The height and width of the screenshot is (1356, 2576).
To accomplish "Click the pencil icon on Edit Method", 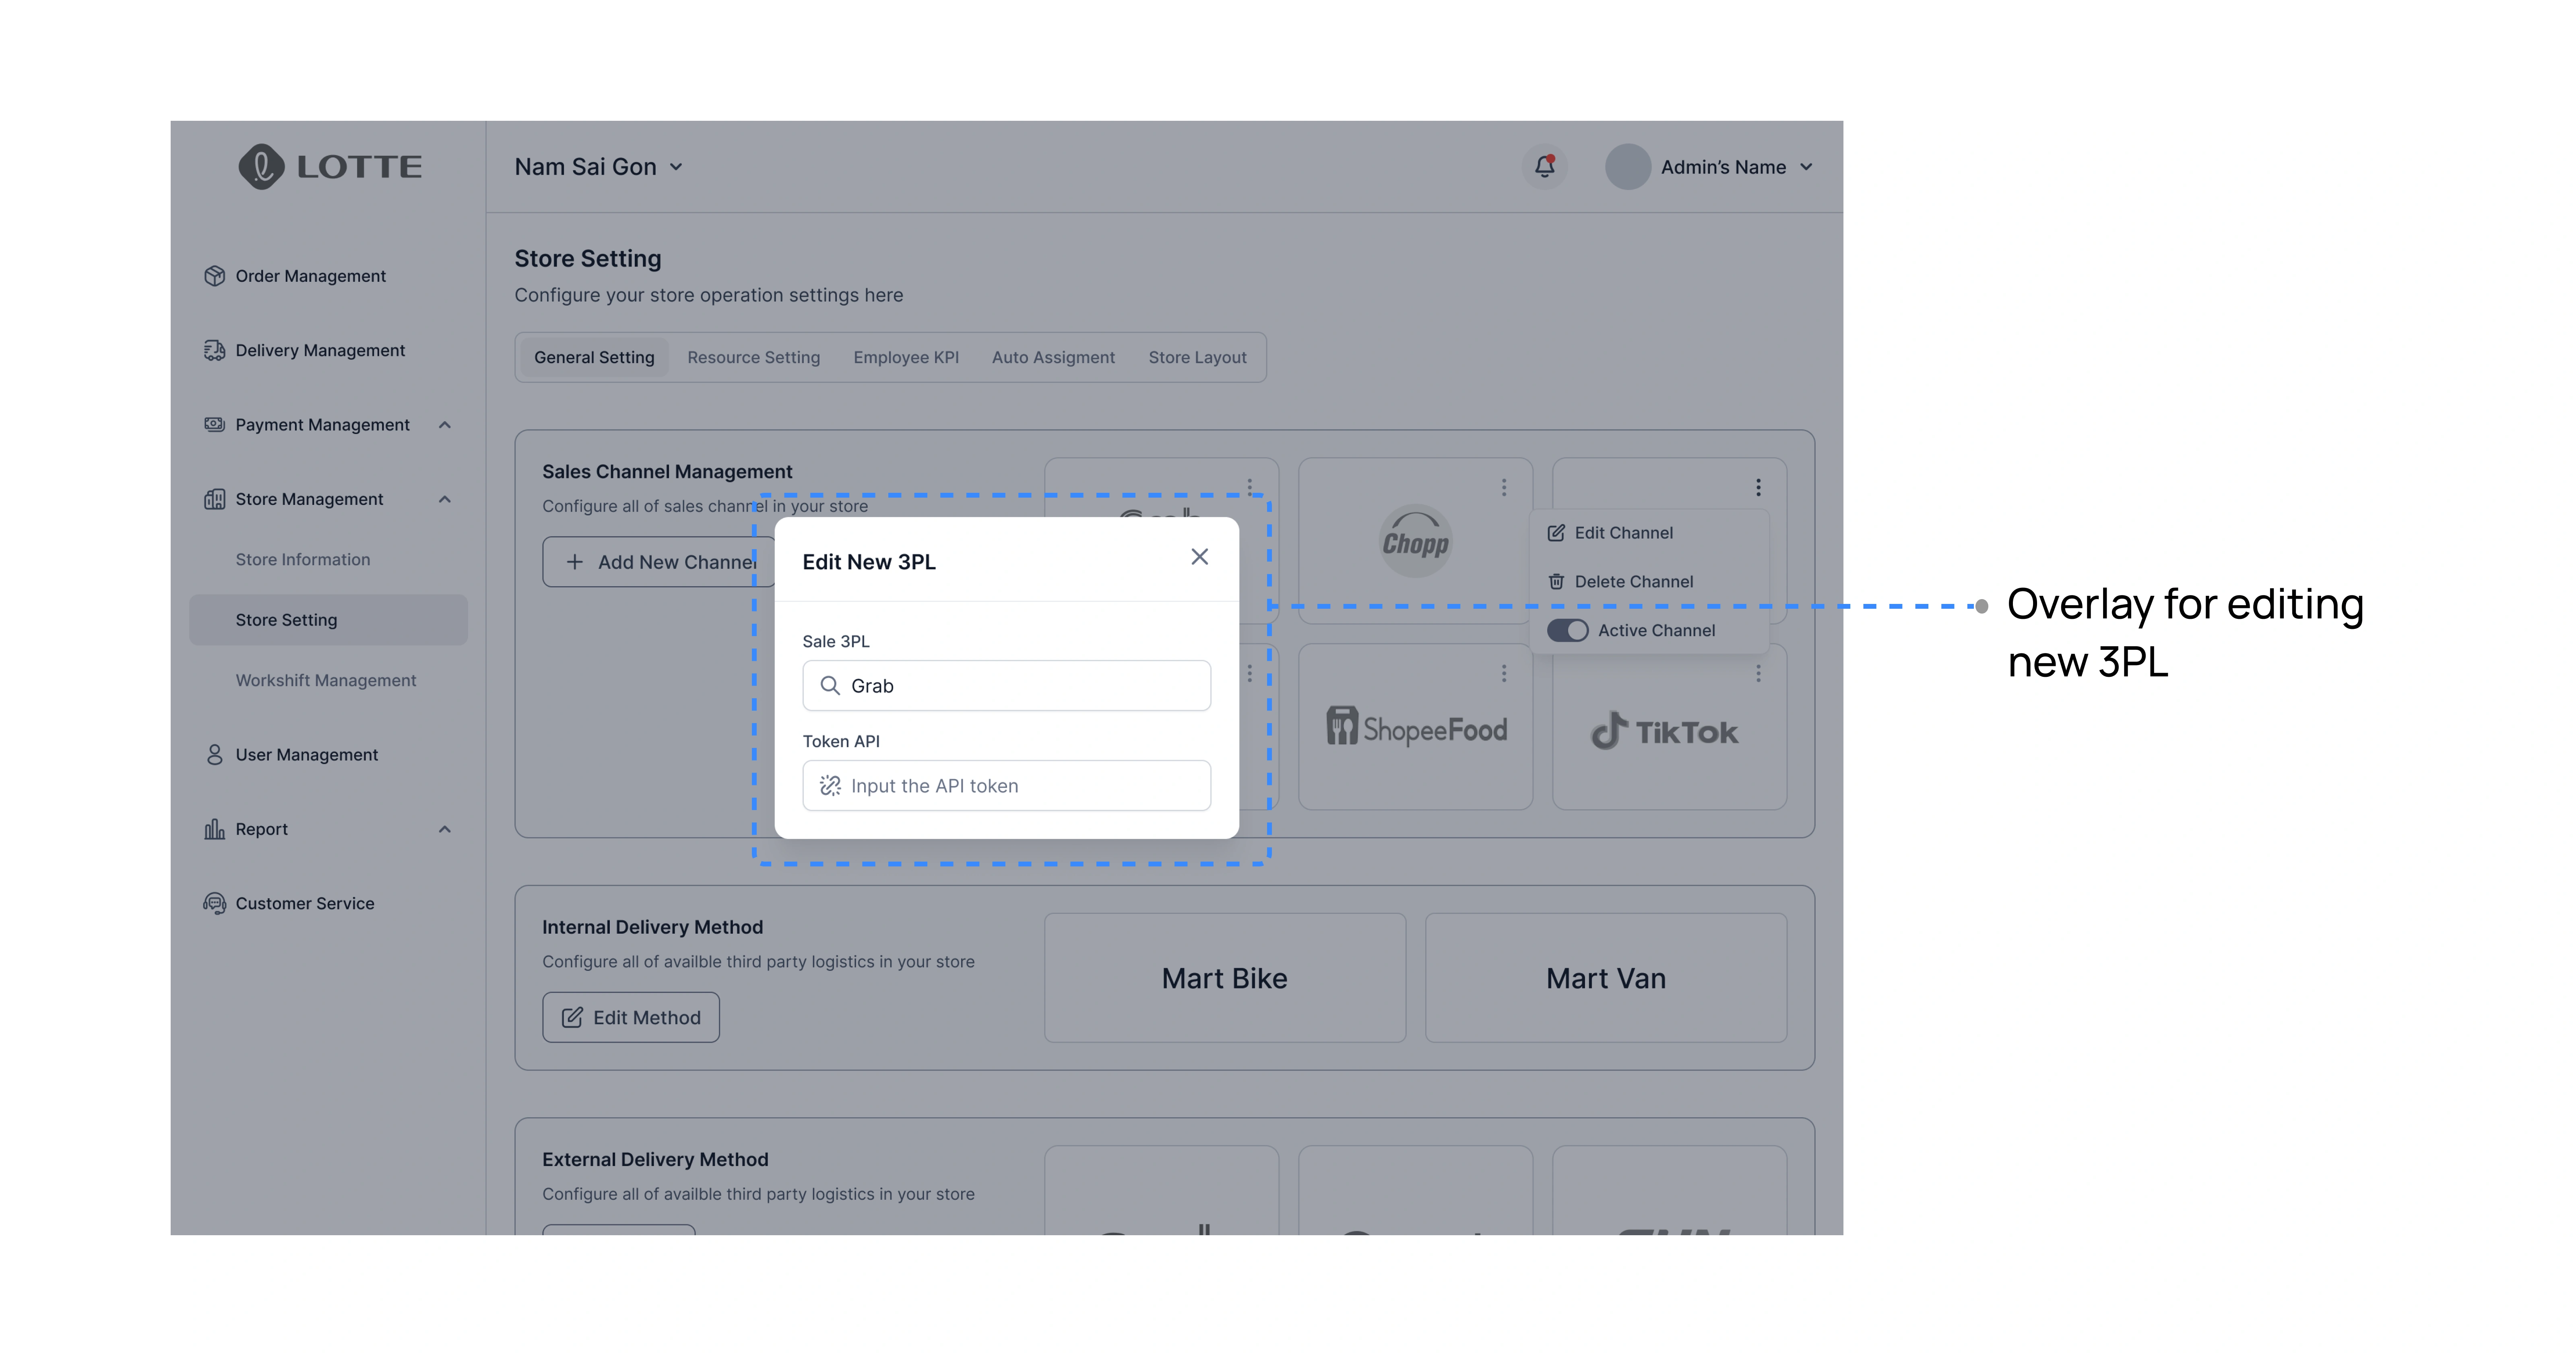I will tap(572, 1017).
